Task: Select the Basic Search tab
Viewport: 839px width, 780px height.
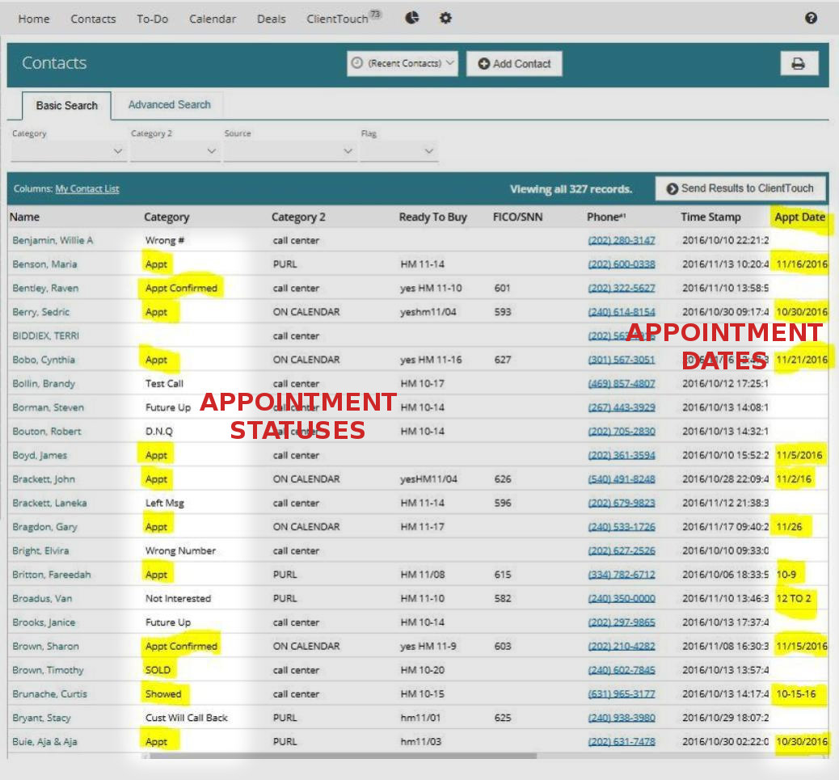Action: pyautogui.click(x=66, y=105)
